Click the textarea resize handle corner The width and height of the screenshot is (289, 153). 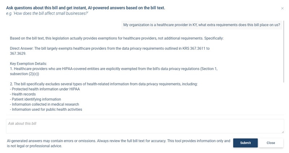[282, 132]
